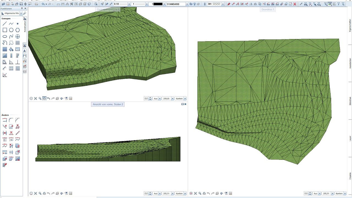Expand the STANDARD layer dropdown

tap(187, 4)
